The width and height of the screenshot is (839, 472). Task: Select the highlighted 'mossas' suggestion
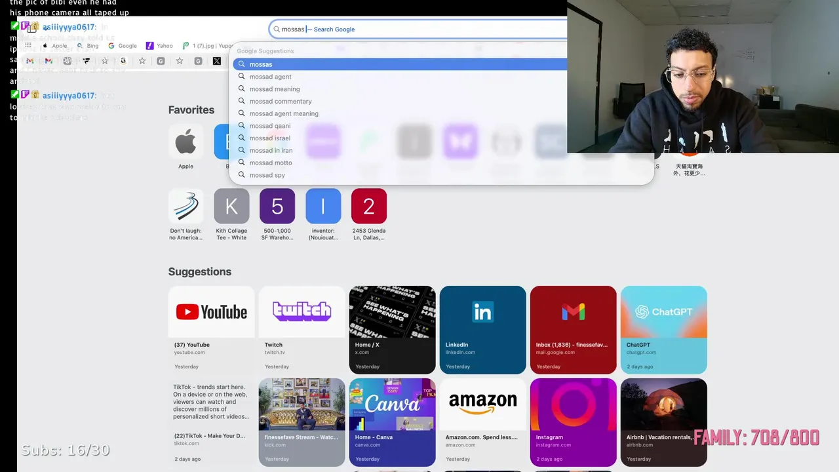coord(400,64)
